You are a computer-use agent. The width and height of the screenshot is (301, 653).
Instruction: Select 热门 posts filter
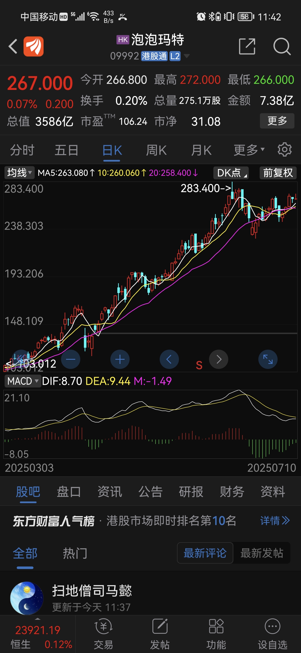(75, 553)
